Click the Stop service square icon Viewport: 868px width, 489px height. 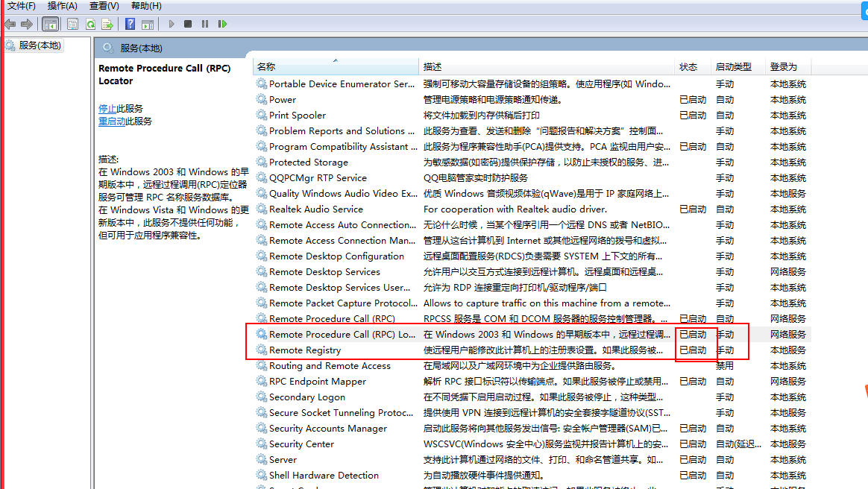pyautogui.click(x=188, y=24)
